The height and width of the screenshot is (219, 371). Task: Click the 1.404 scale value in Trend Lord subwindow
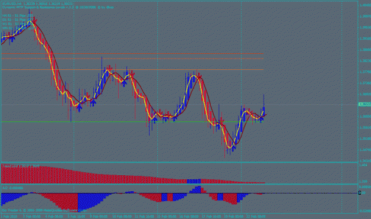[363, 165]
